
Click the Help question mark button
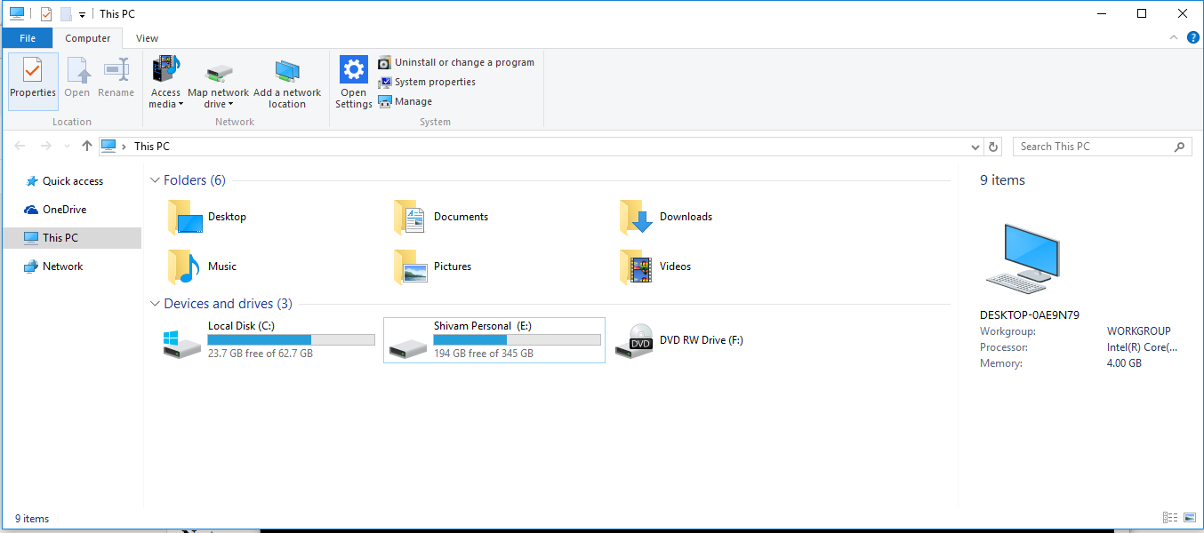click(1193, 38)
